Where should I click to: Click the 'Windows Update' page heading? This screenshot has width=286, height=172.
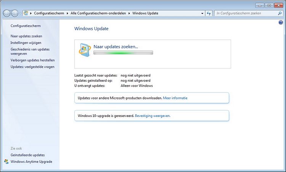(x=92, y=29)
